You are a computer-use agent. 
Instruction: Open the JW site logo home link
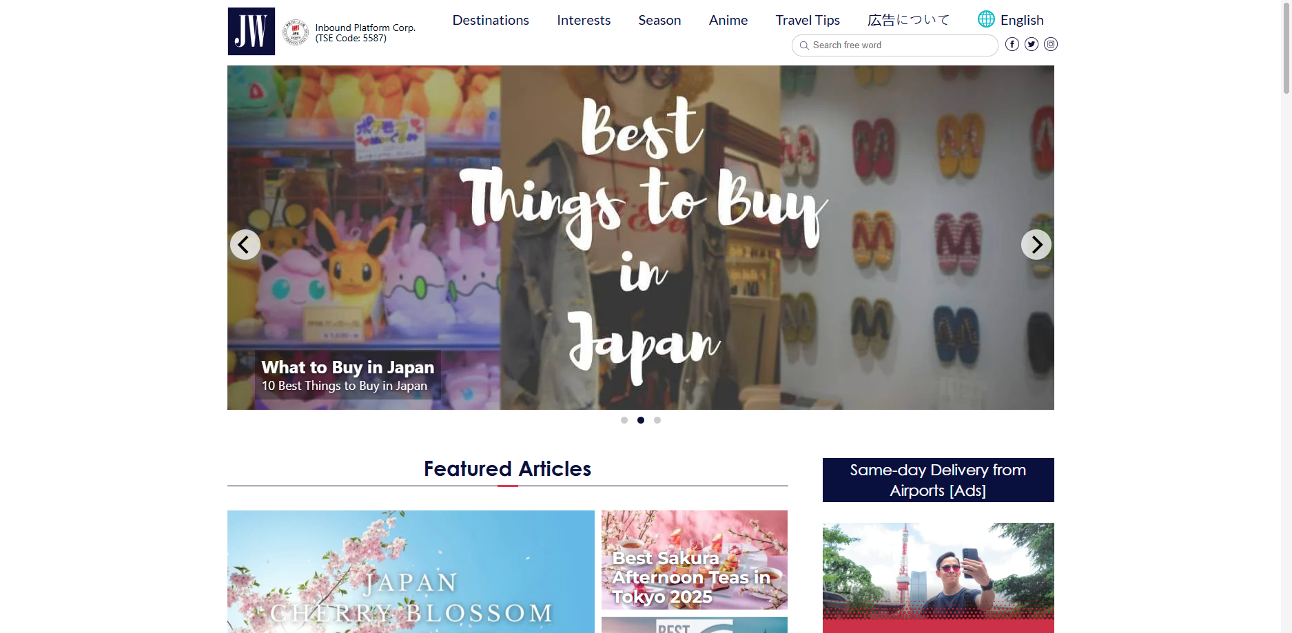tap(252, 32)
